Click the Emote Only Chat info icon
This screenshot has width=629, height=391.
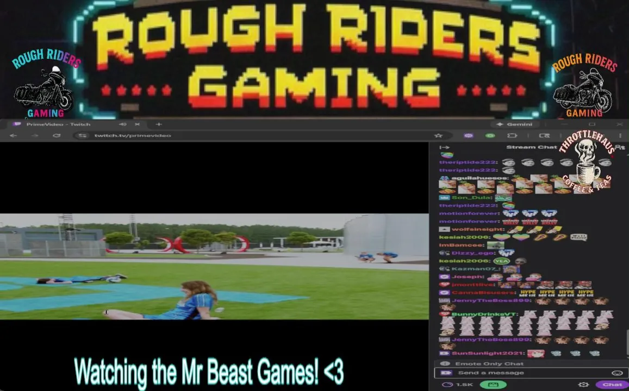pos(445,364)
